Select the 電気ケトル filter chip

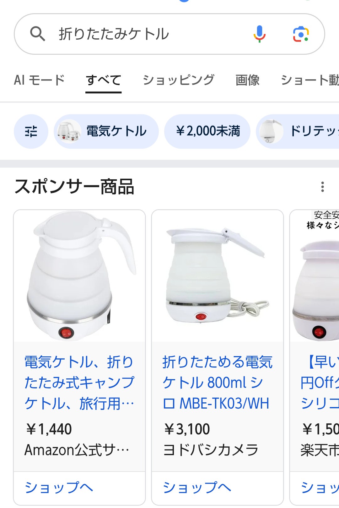pos(106,131)
